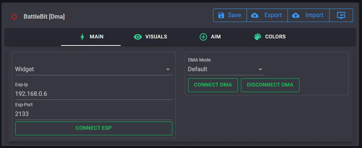Image resolution: width=362 pixels, height=148 pixels.
Task: Click the DISCONNECT DMA button
Action: click(x=270, y=85)
